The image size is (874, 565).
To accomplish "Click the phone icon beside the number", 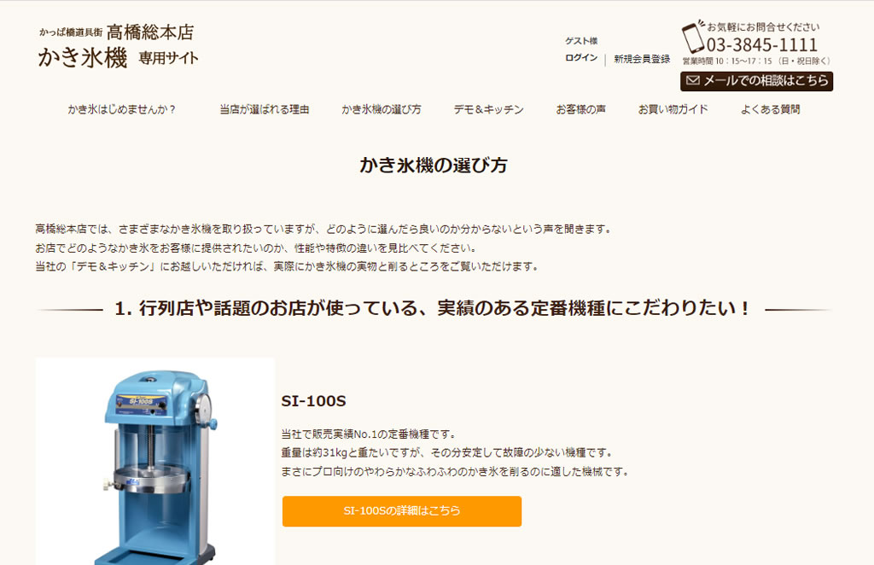I will pos(693,37).
